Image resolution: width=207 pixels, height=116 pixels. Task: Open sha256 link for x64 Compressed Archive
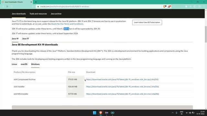[x=155, y=80]
